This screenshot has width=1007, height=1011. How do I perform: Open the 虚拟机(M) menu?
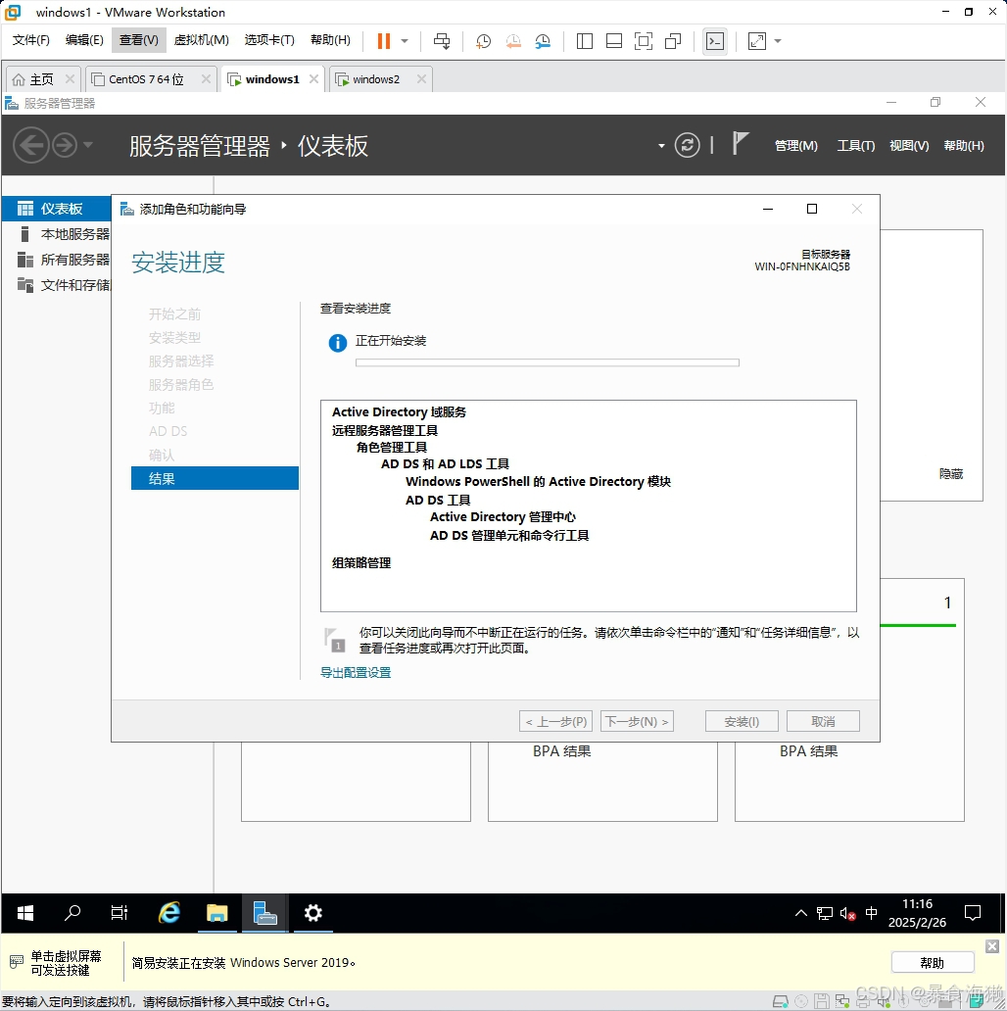click(201, 40)
